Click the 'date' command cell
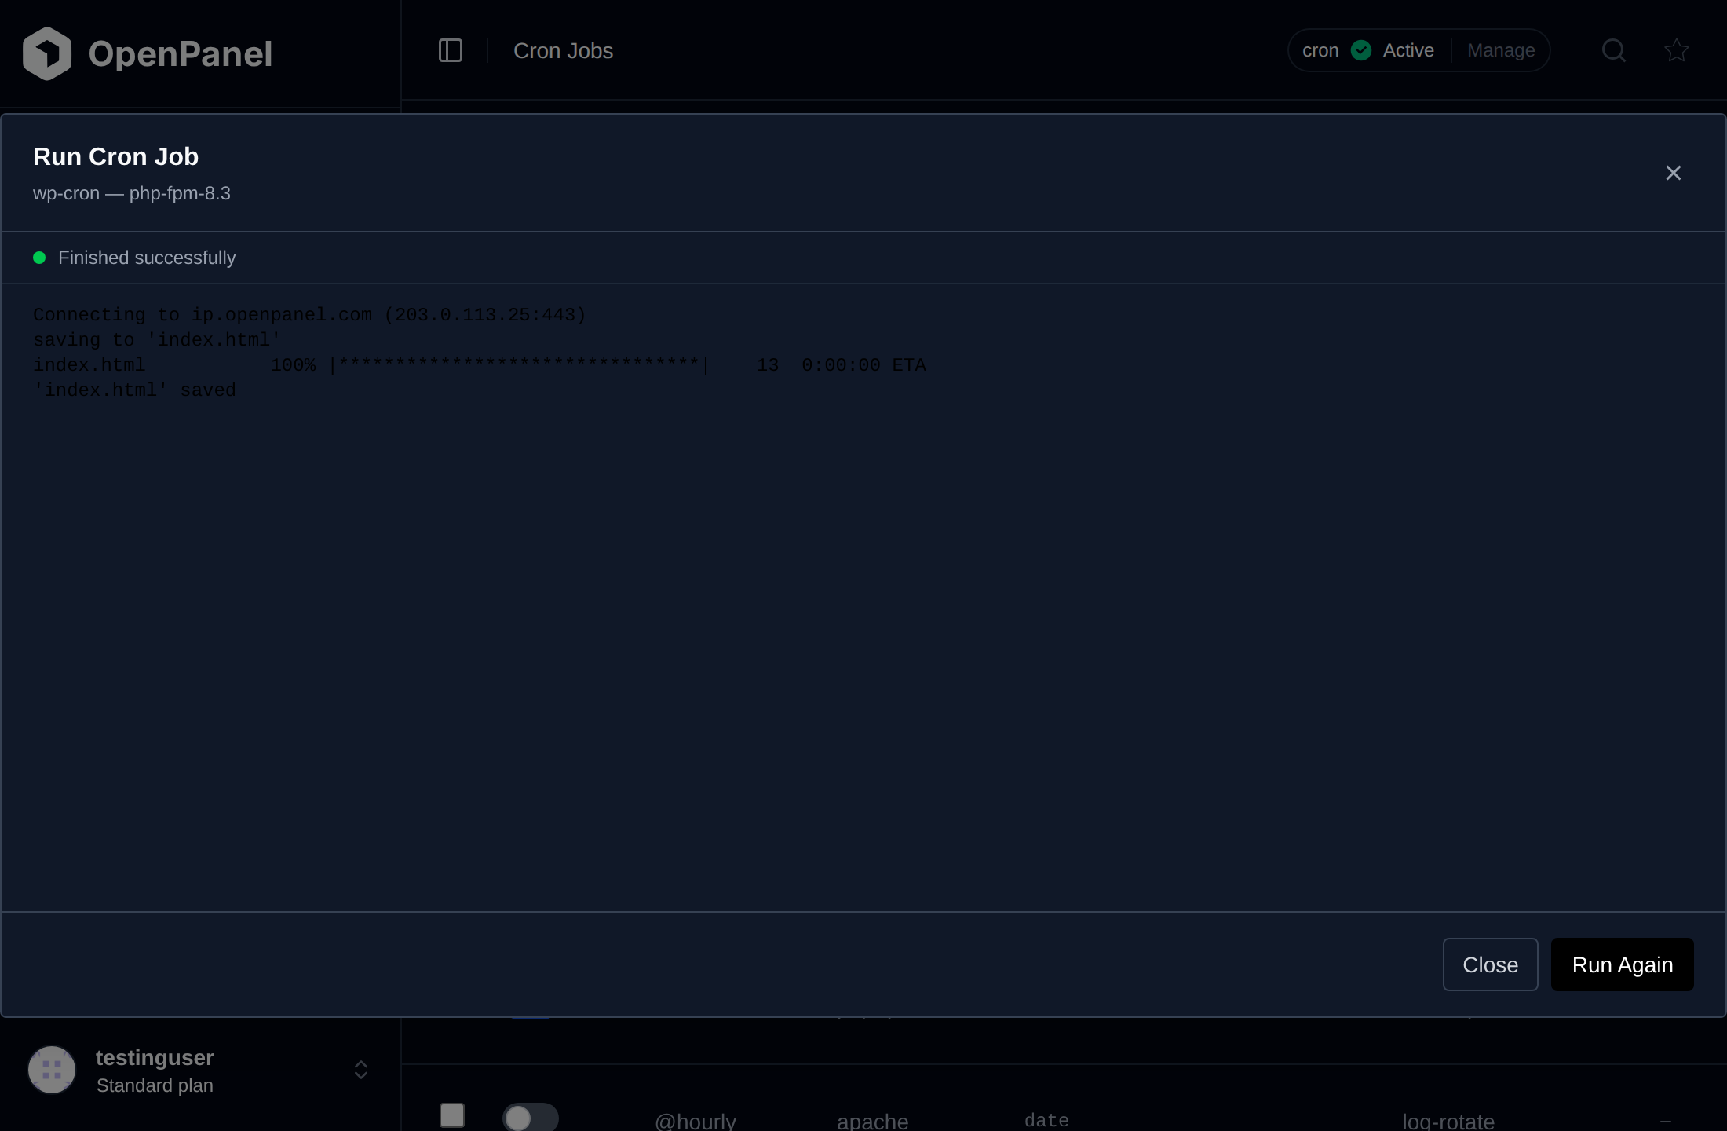Screen dimensions: 1727x1131 (1046, 1120)
